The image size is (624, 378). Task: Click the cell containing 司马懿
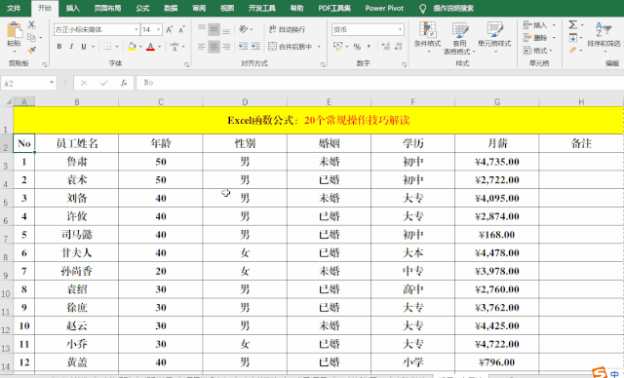77,235
